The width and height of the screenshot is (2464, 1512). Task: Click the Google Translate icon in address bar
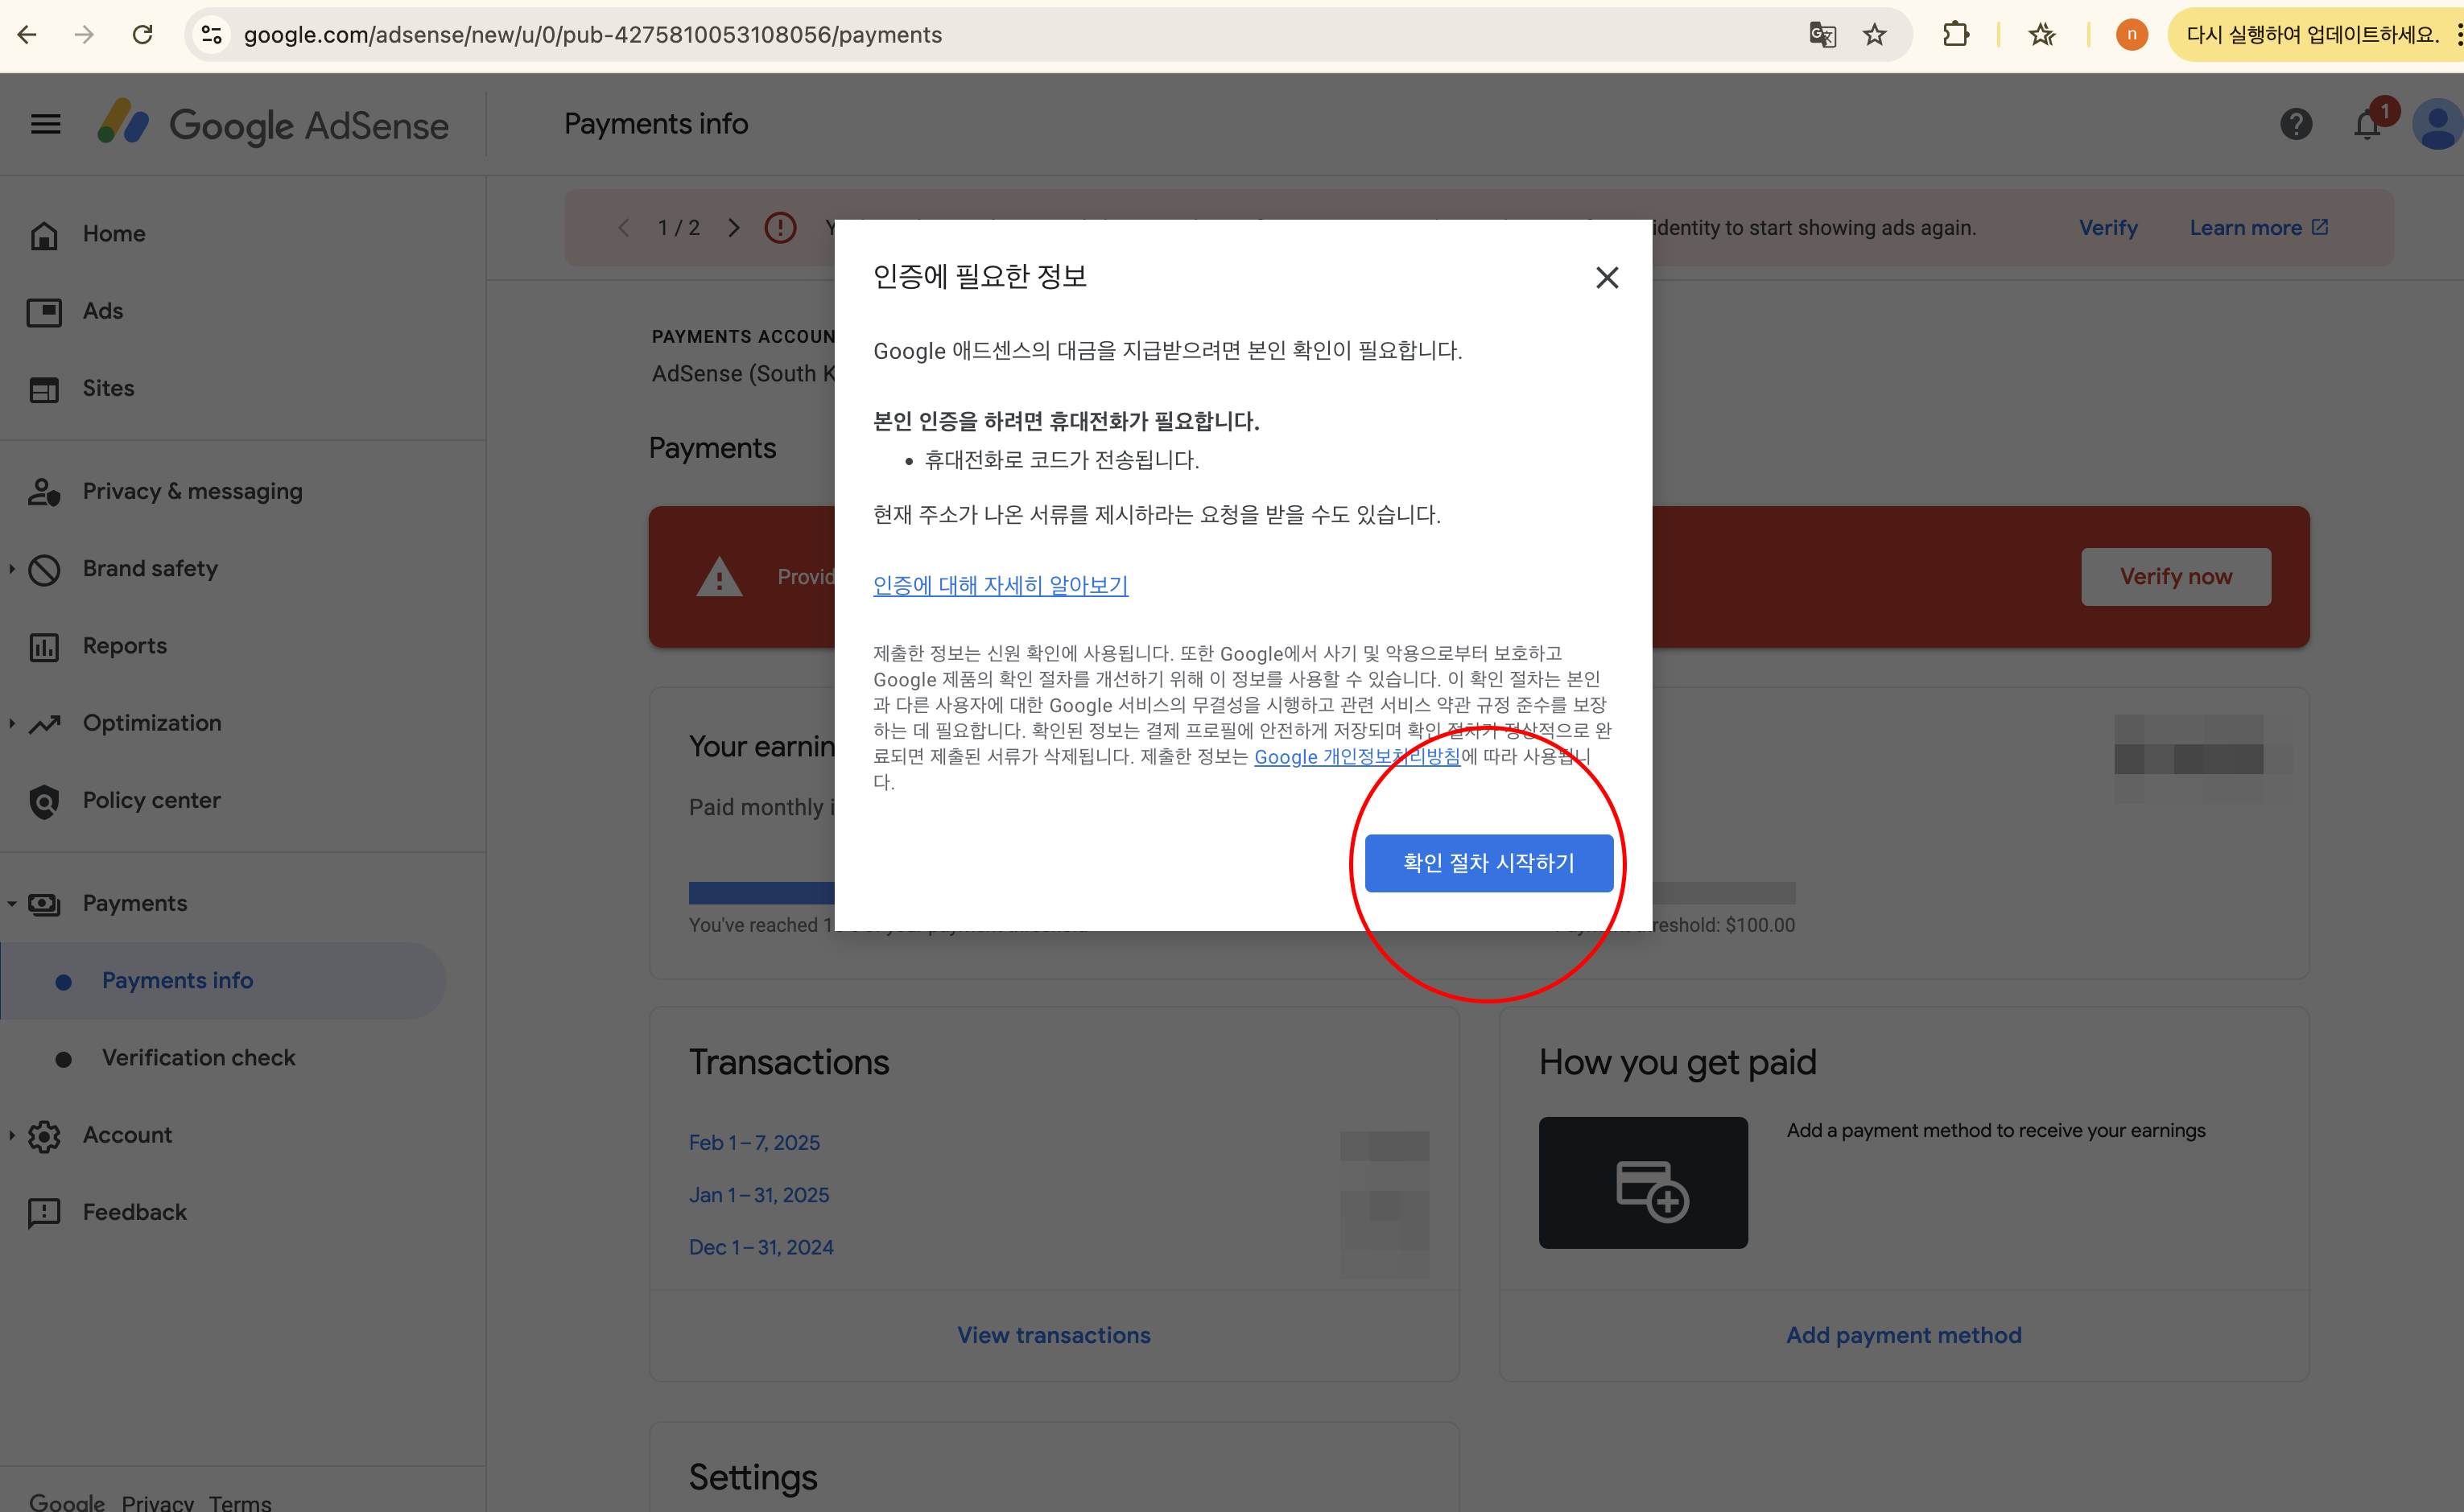(1822, 35)
